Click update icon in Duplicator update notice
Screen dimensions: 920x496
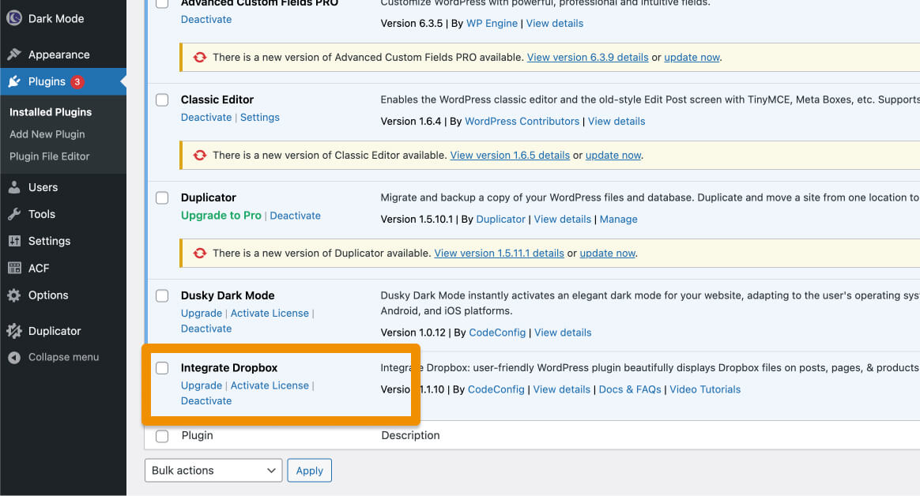click(200, 254)
